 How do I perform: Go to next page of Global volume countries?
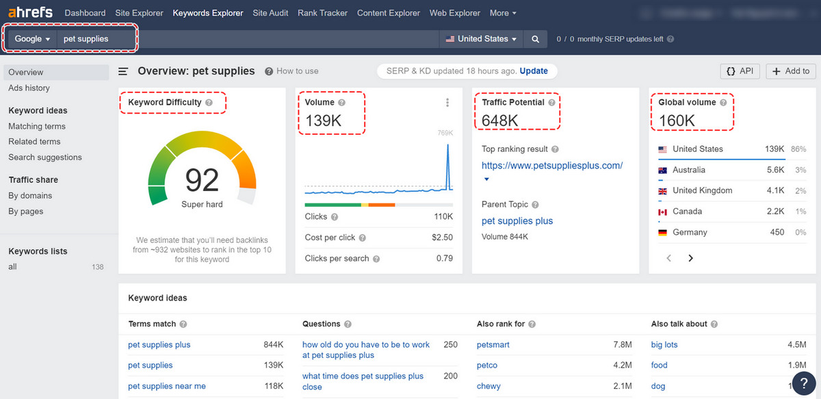point(690,258)
